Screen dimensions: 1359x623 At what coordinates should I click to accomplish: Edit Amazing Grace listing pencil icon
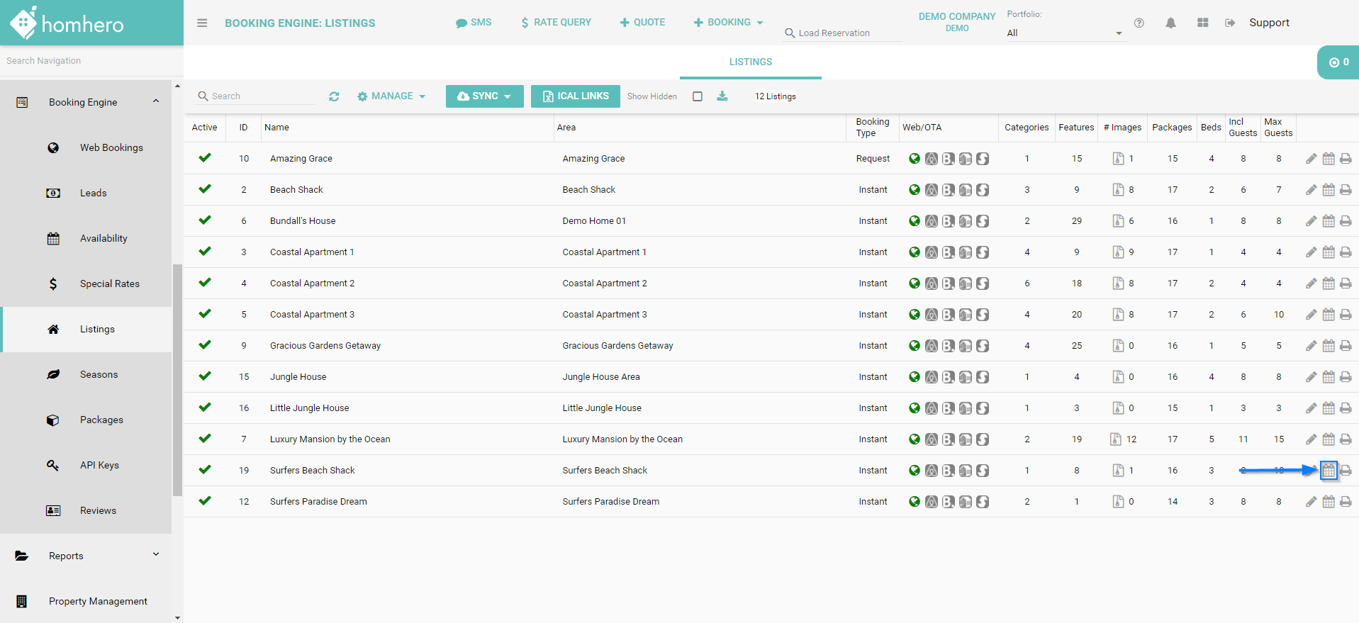1311,159
